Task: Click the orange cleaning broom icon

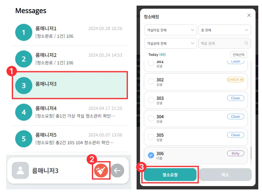Action: pyautogui.click(x=101, y=171)
